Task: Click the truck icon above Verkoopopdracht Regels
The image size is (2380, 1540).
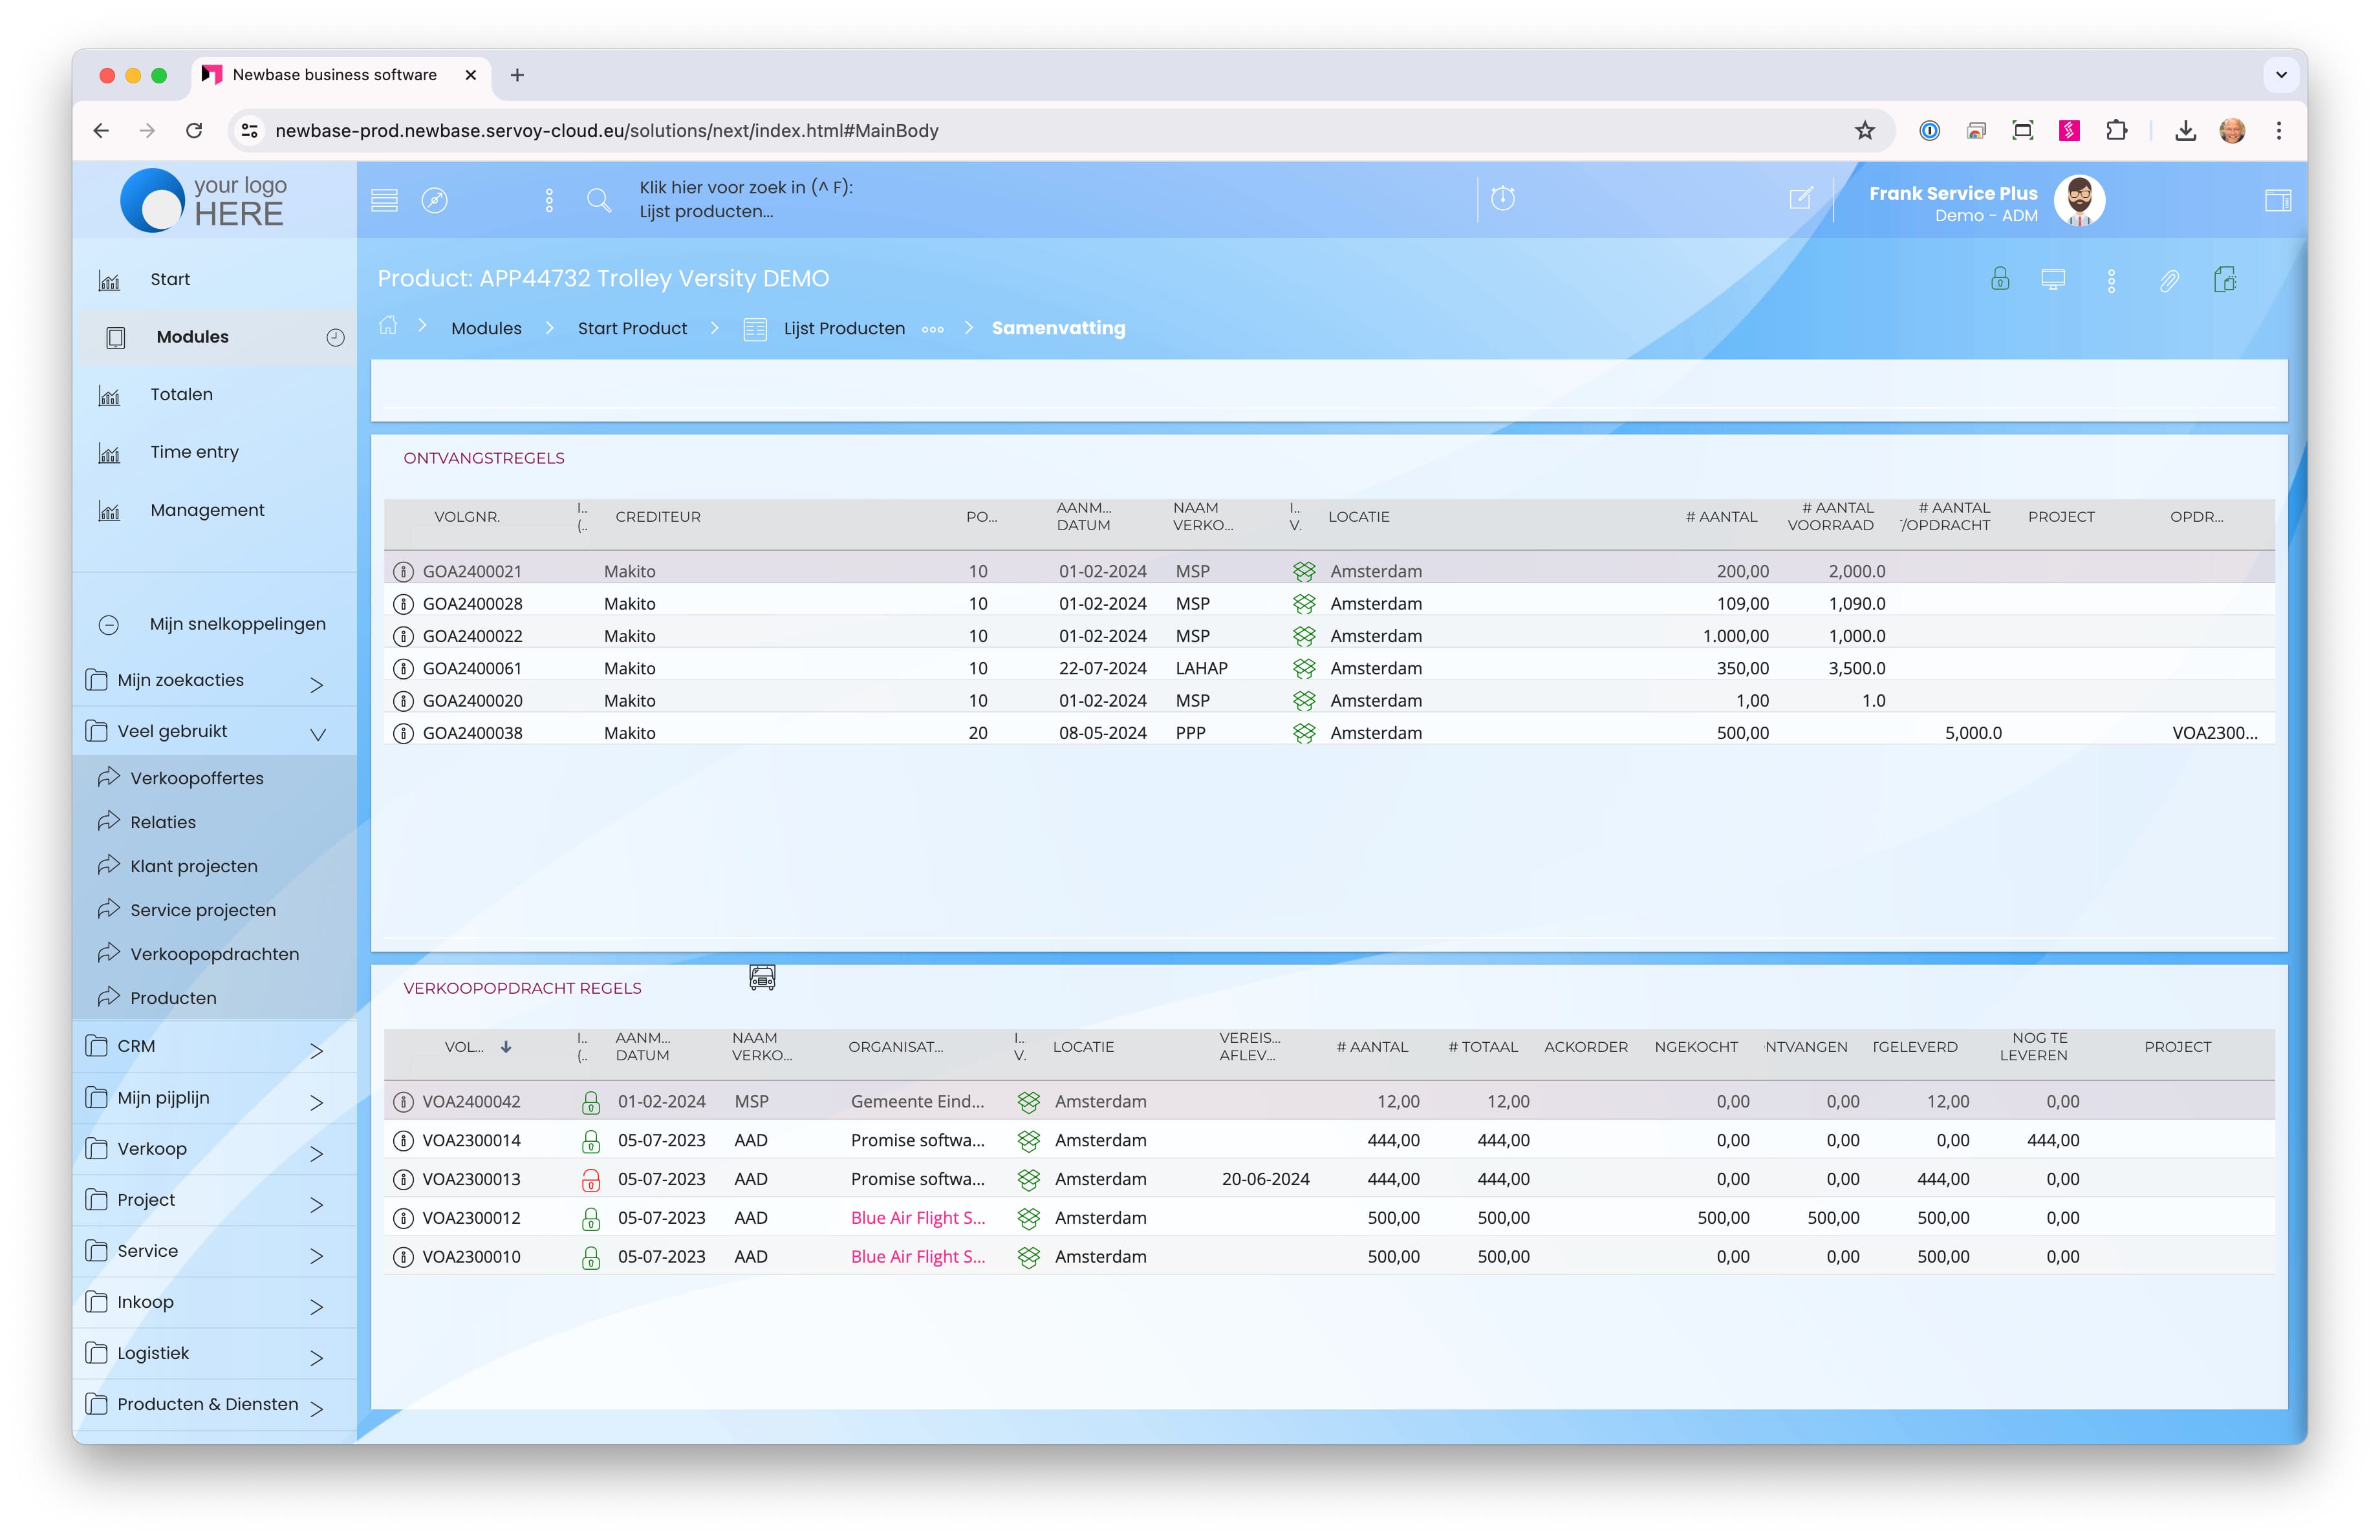Action: pyautogui.click(x=762, y=978)
